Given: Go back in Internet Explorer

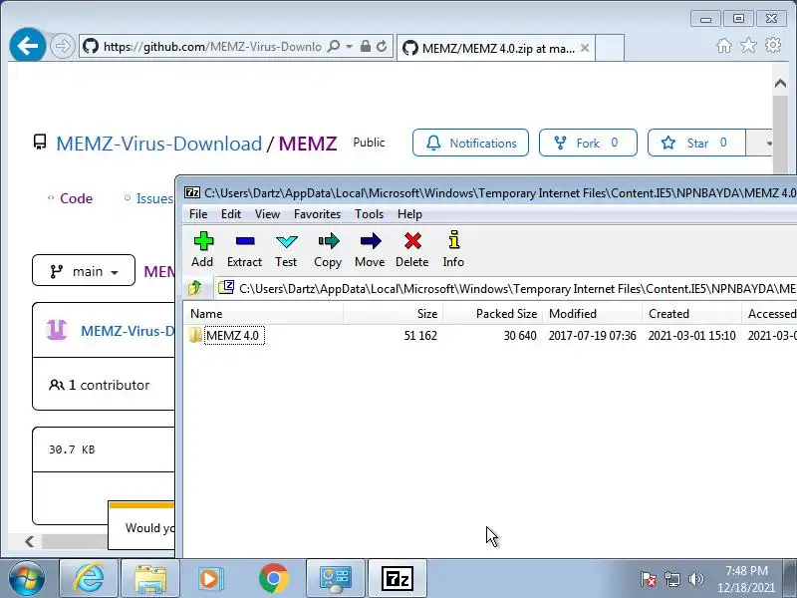Looking at the screenshot, I should point(28,46).
